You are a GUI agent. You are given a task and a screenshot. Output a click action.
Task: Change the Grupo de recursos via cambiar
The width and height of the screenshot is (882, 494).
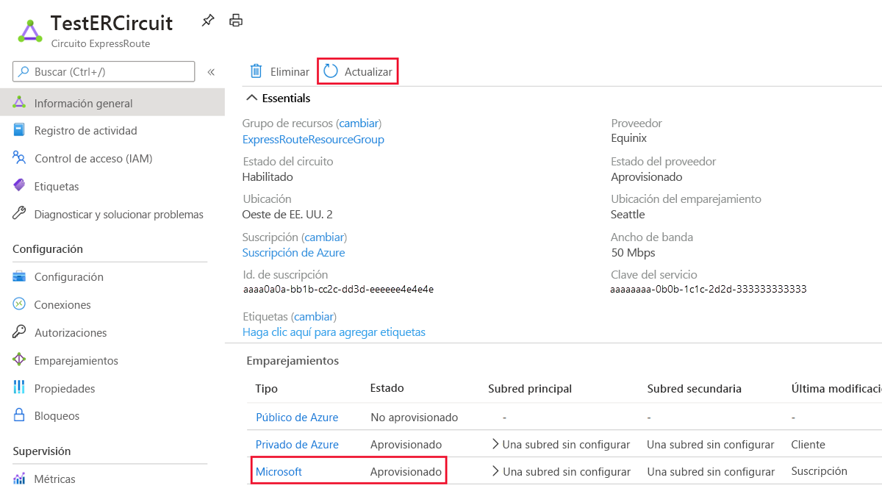click(359, 124)
